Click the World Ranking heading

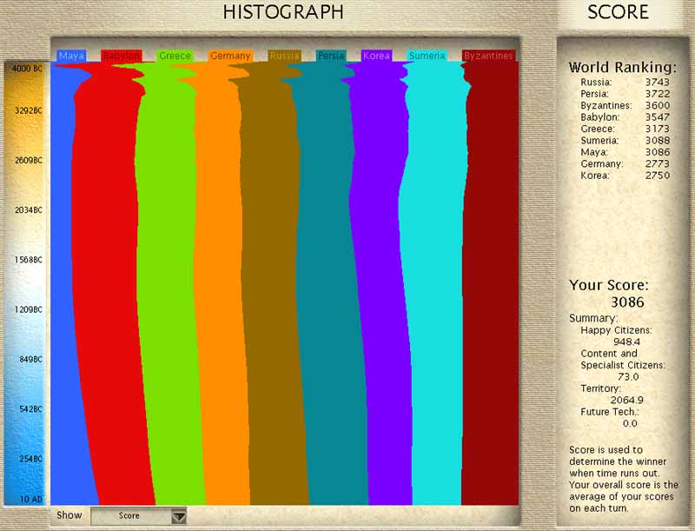[623, 68]
